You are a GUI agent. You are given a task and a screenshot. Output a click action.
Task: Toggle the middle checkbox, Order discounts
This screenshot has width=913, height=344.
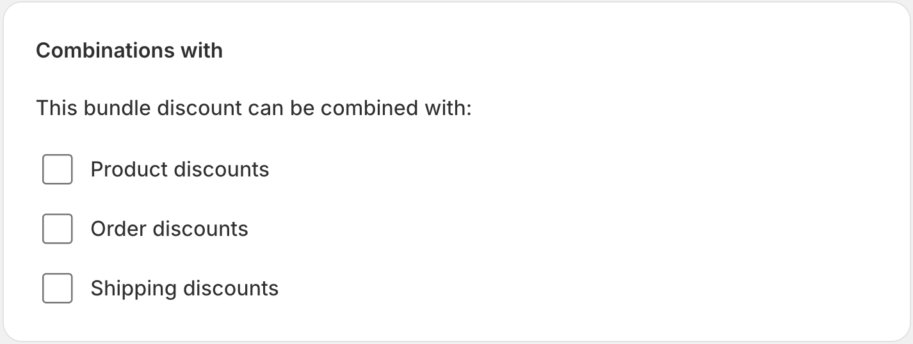coord(57,229)
